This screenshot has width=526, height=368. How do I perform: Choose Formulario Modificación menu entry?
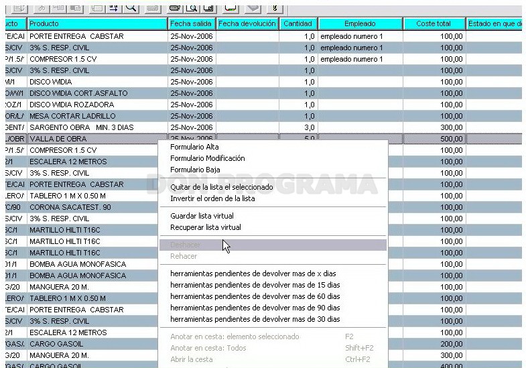(208, 158)
